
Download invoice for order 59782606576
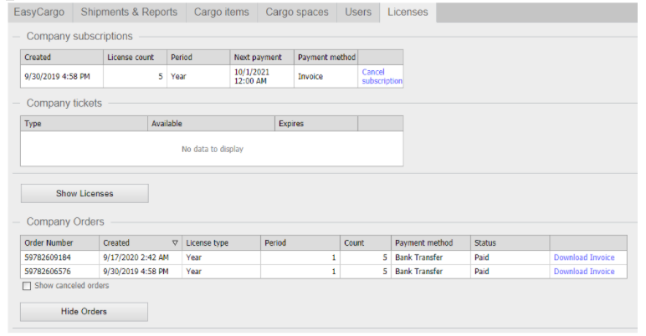coord(583,271)
